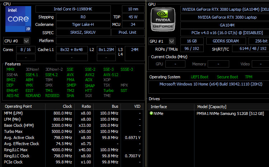Select the Turbo Max row
The image size is (269, 167).
(14, 131)
